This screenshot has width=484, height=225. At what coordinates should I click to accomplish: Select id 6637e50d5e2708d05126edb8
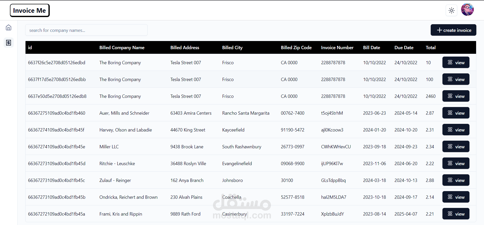coord(57,96)
